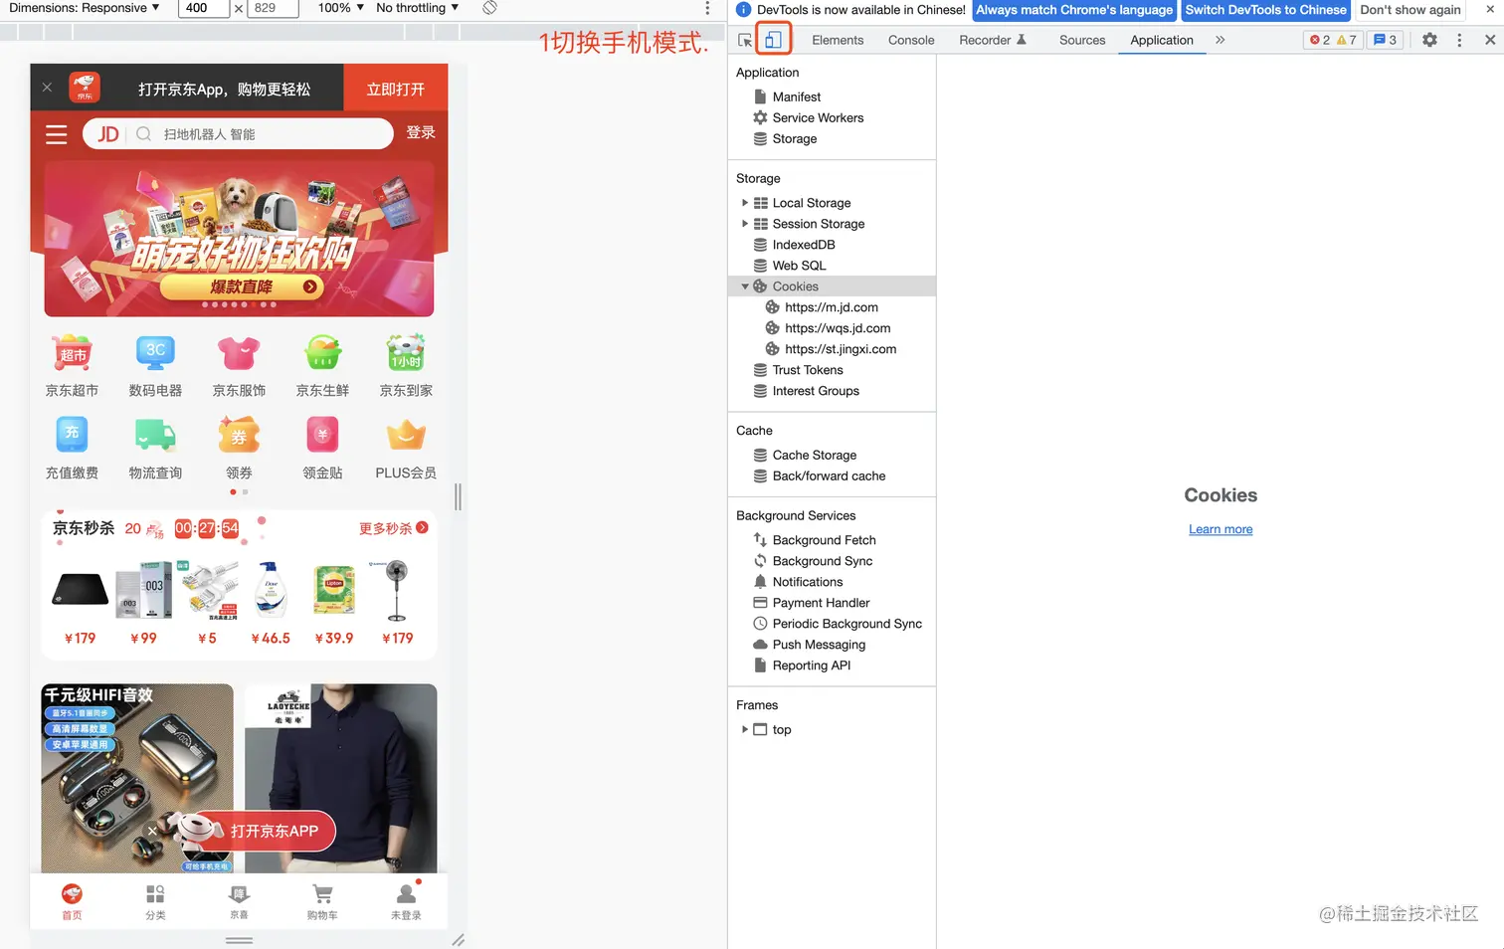Switch to the Recorder tab
The width and height of the screenshot is (1504, 949).
point(992,40)
